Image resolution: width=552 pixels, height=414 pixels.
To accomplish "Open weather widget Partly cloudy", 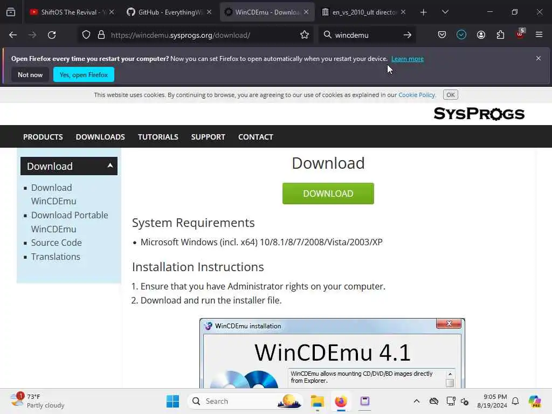I will (x=37, y=401).
